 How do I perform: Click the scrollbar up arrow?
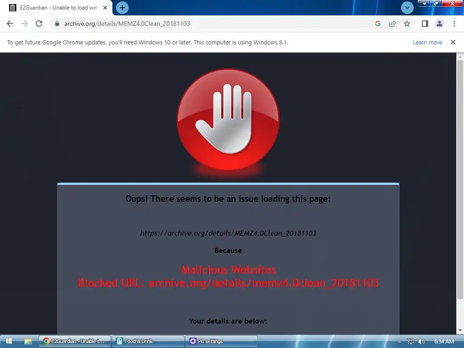(x=460, y=56)
